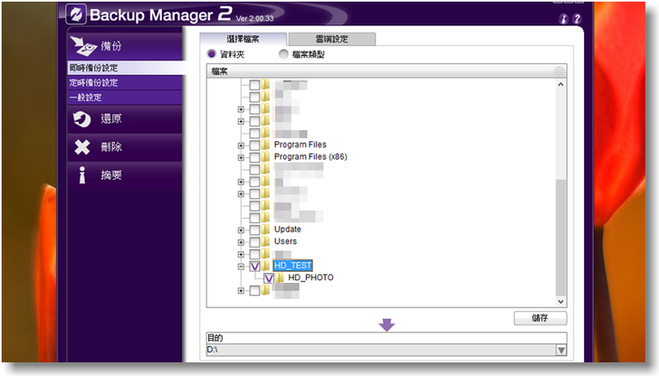
Task: Click the purple down arrow icon
Action: (x=387, y=324)
